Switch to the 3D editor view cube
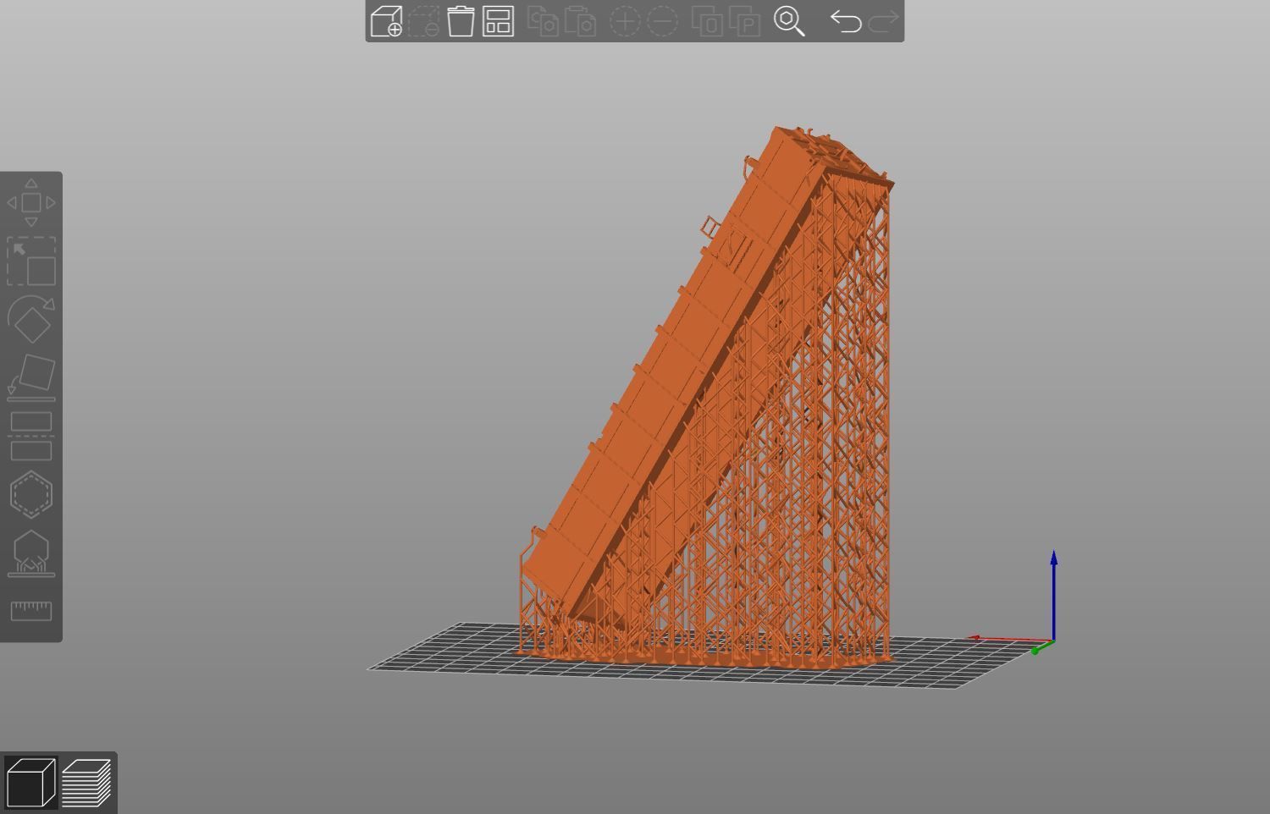The image size is (1270, 814). [x=30, y=782]
